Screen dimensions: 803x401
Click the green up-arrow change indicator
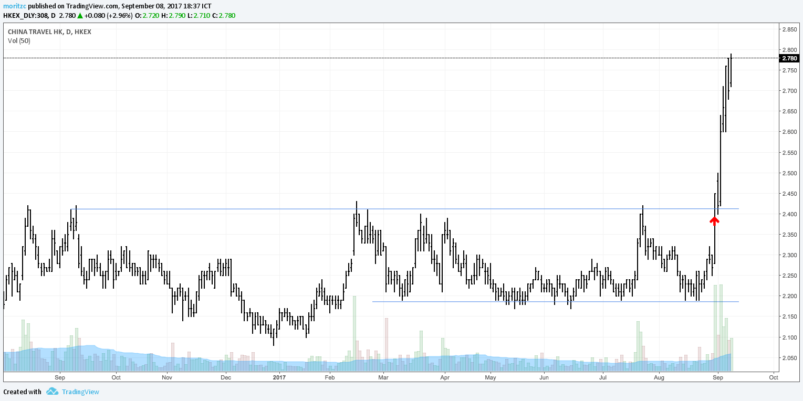tap(80, 16)
